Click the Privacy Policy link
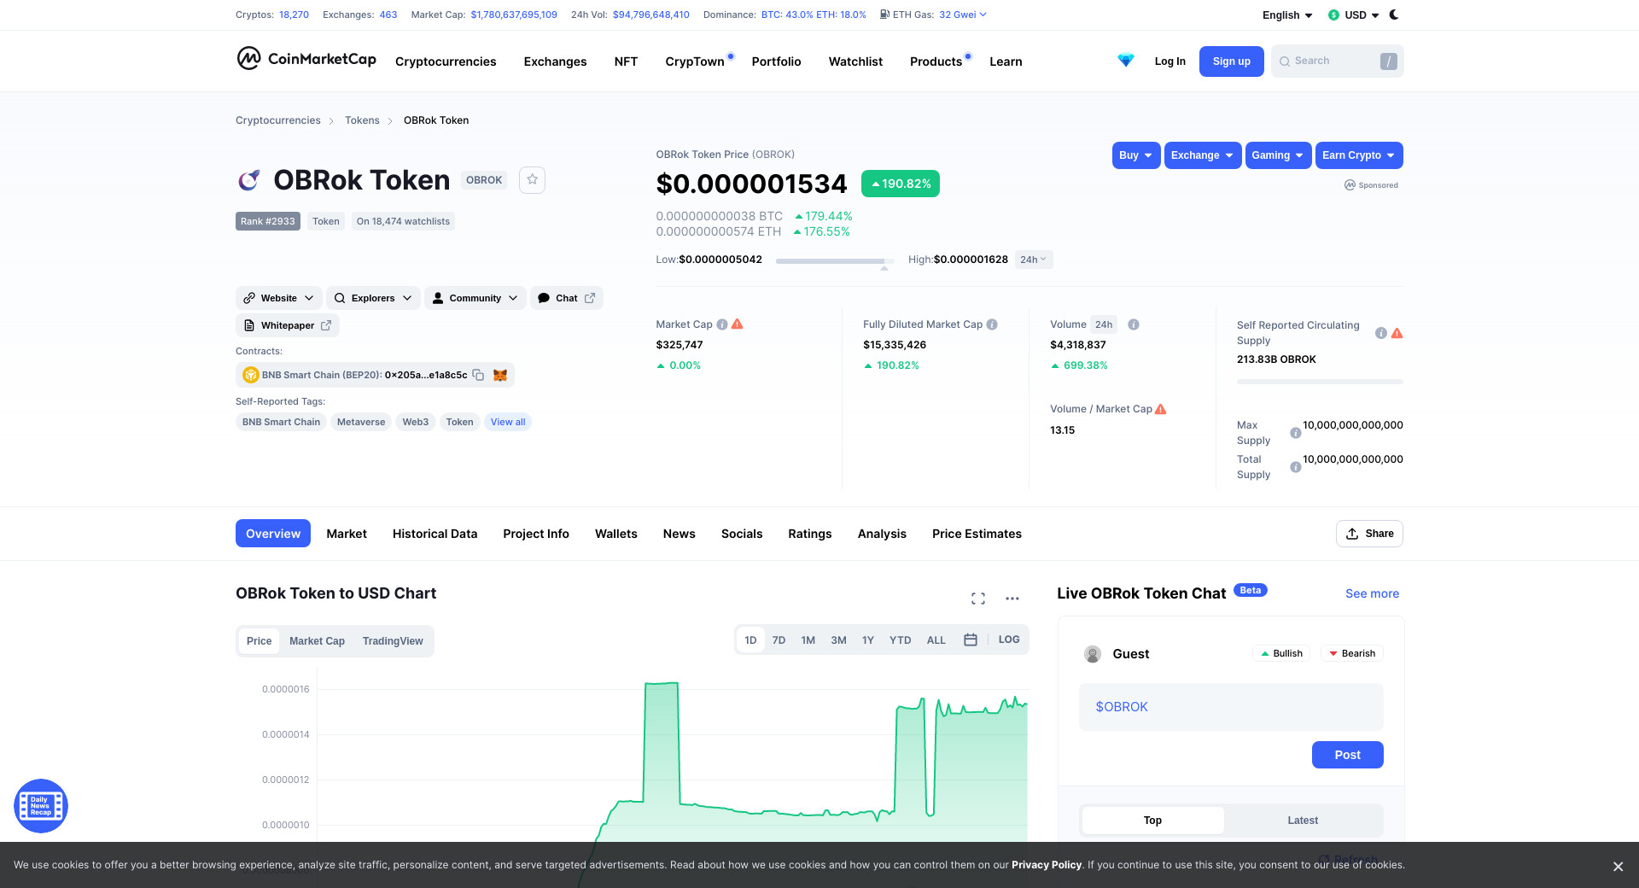This screenshot has height=888, width=1639. (1046, 865)
